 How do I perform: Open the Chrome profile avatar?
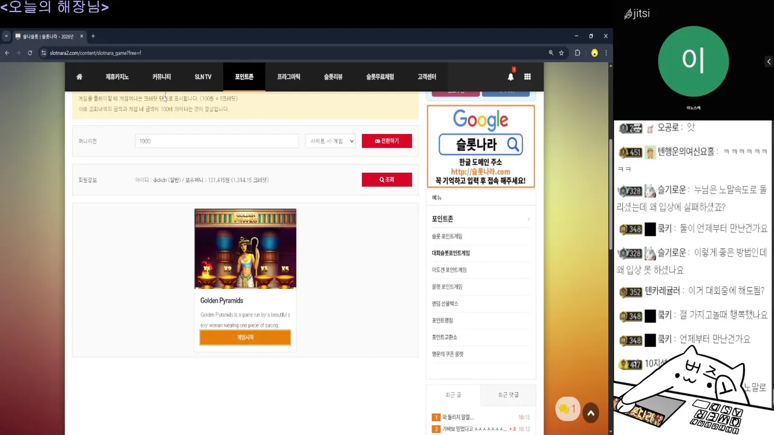594,53
